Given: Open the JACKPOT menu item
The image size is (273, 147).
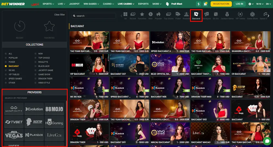Looking at the screenshot, I should click(x=74, y=4).
